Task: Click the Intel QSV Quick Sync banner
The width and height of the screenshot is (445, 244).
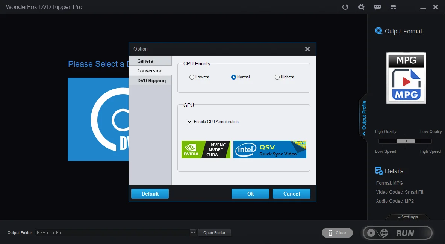Action: point(269,149)
